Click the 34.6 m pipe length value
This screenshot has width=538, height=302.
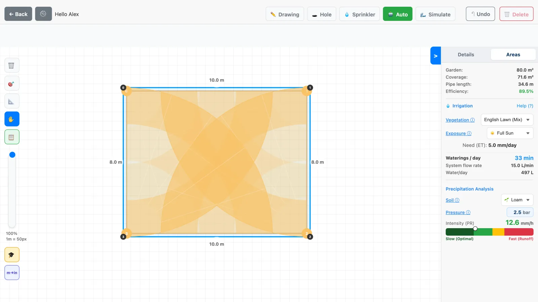pos(526,84)
